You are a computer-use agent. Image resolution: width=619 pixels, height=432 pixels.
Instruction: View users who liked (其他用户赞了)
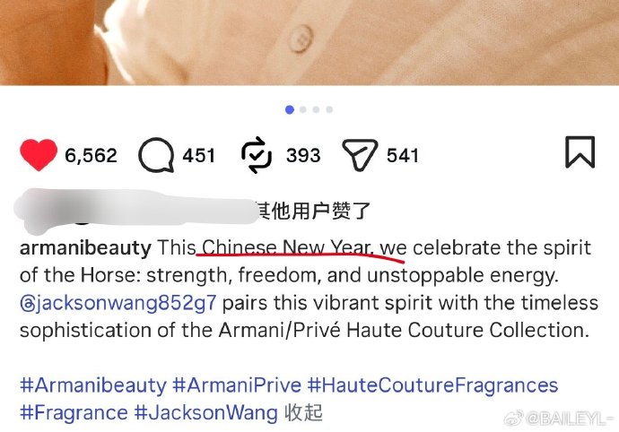[314, 211]
